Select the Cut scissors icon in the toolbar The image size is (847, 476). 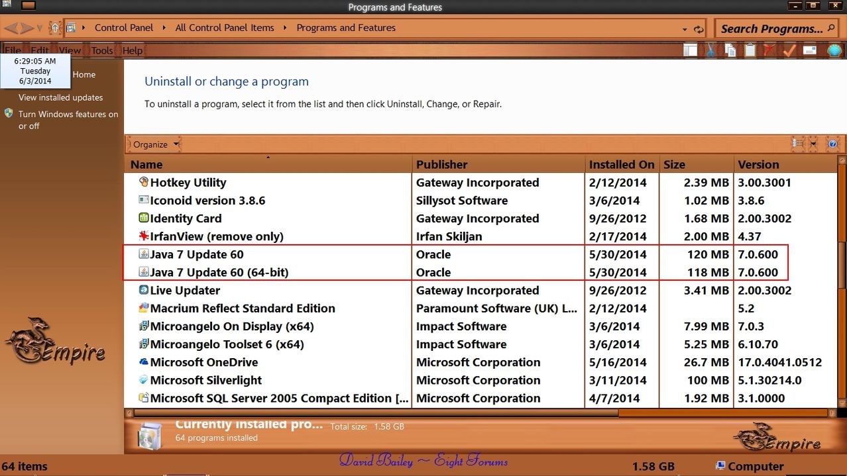(710, 50)
